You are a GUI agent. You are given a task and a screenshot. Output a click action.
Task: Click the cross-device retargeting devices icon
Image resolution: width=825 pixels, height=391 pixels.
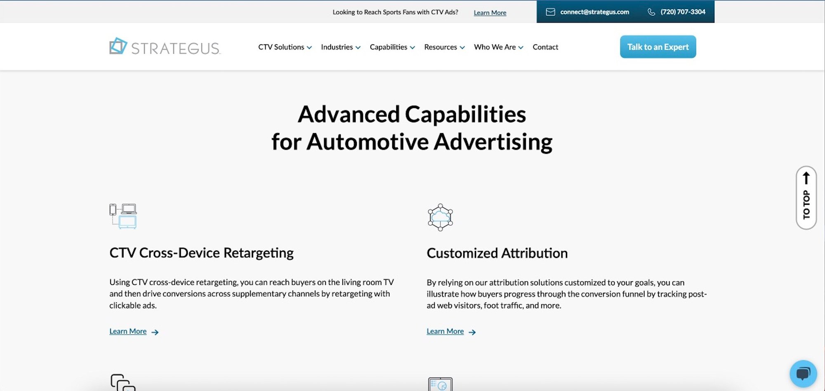click(123, 216)
